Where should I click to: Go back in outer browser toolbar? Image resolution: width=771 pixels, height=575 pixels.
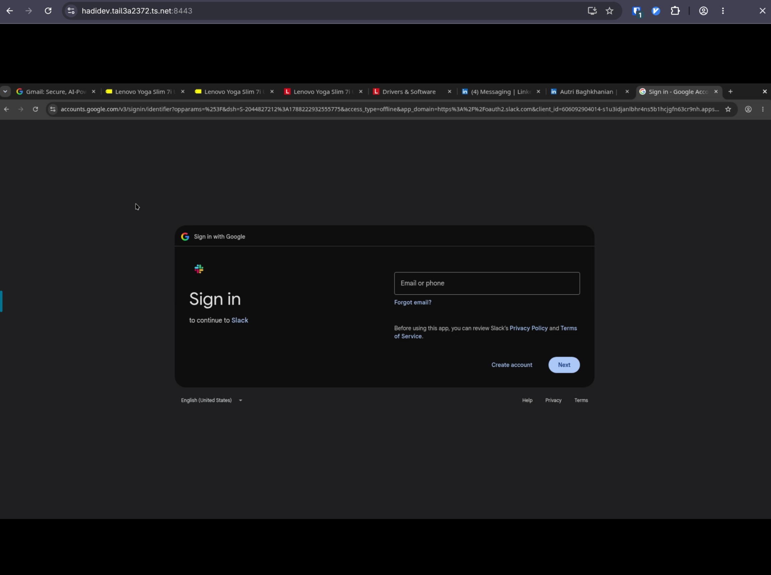[x=10, y=11]
